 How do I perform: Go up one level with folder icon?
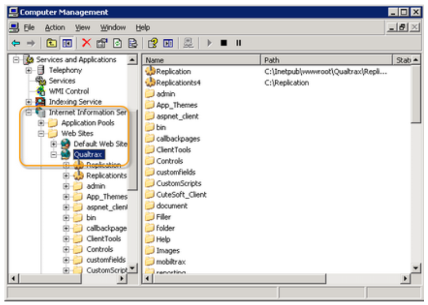click(51, 43)
